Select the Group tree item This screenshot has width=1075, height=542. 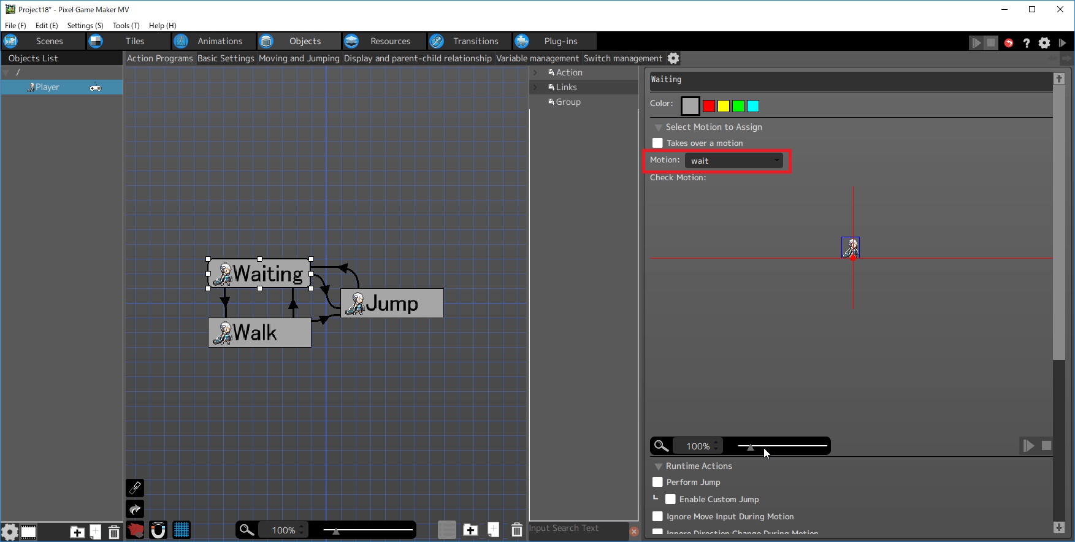click(x=568, y=102)
